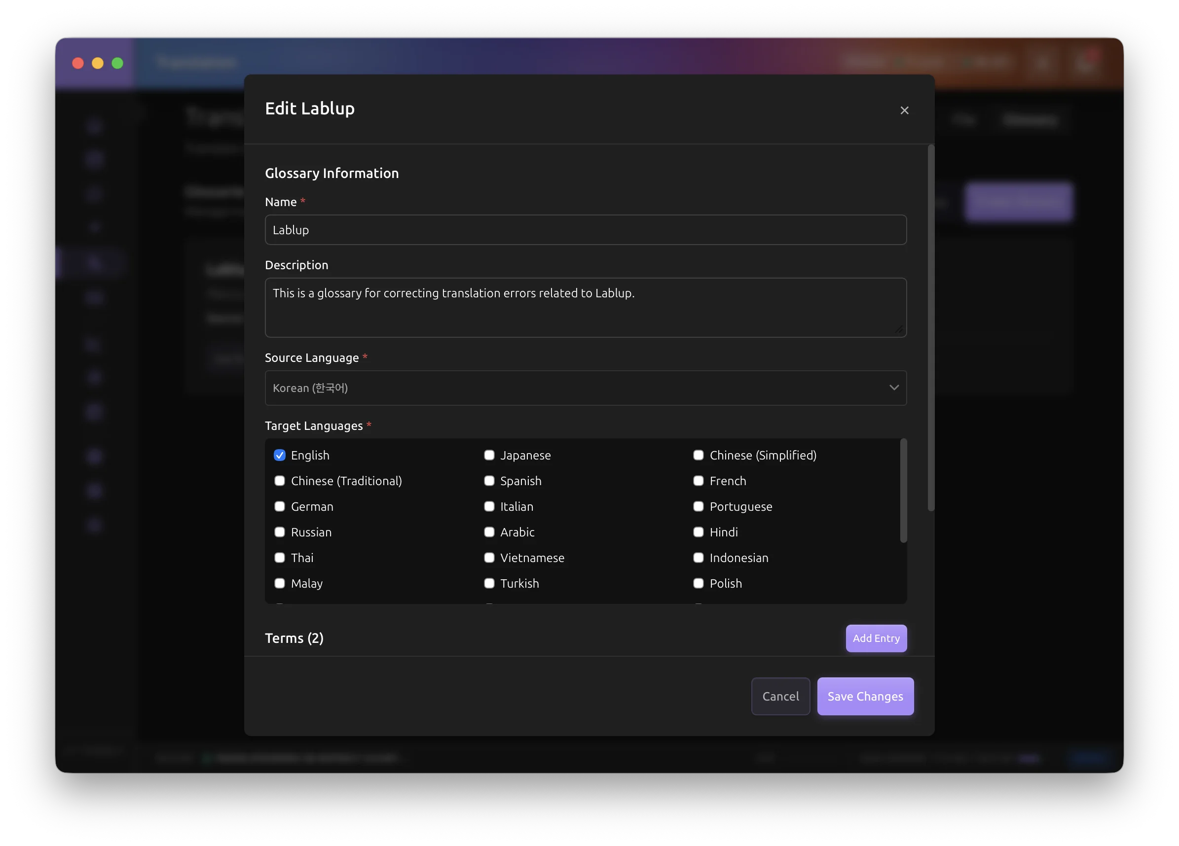1179x846 pixels.
Task: Uncheck the English target language
Action: (280, 455)
